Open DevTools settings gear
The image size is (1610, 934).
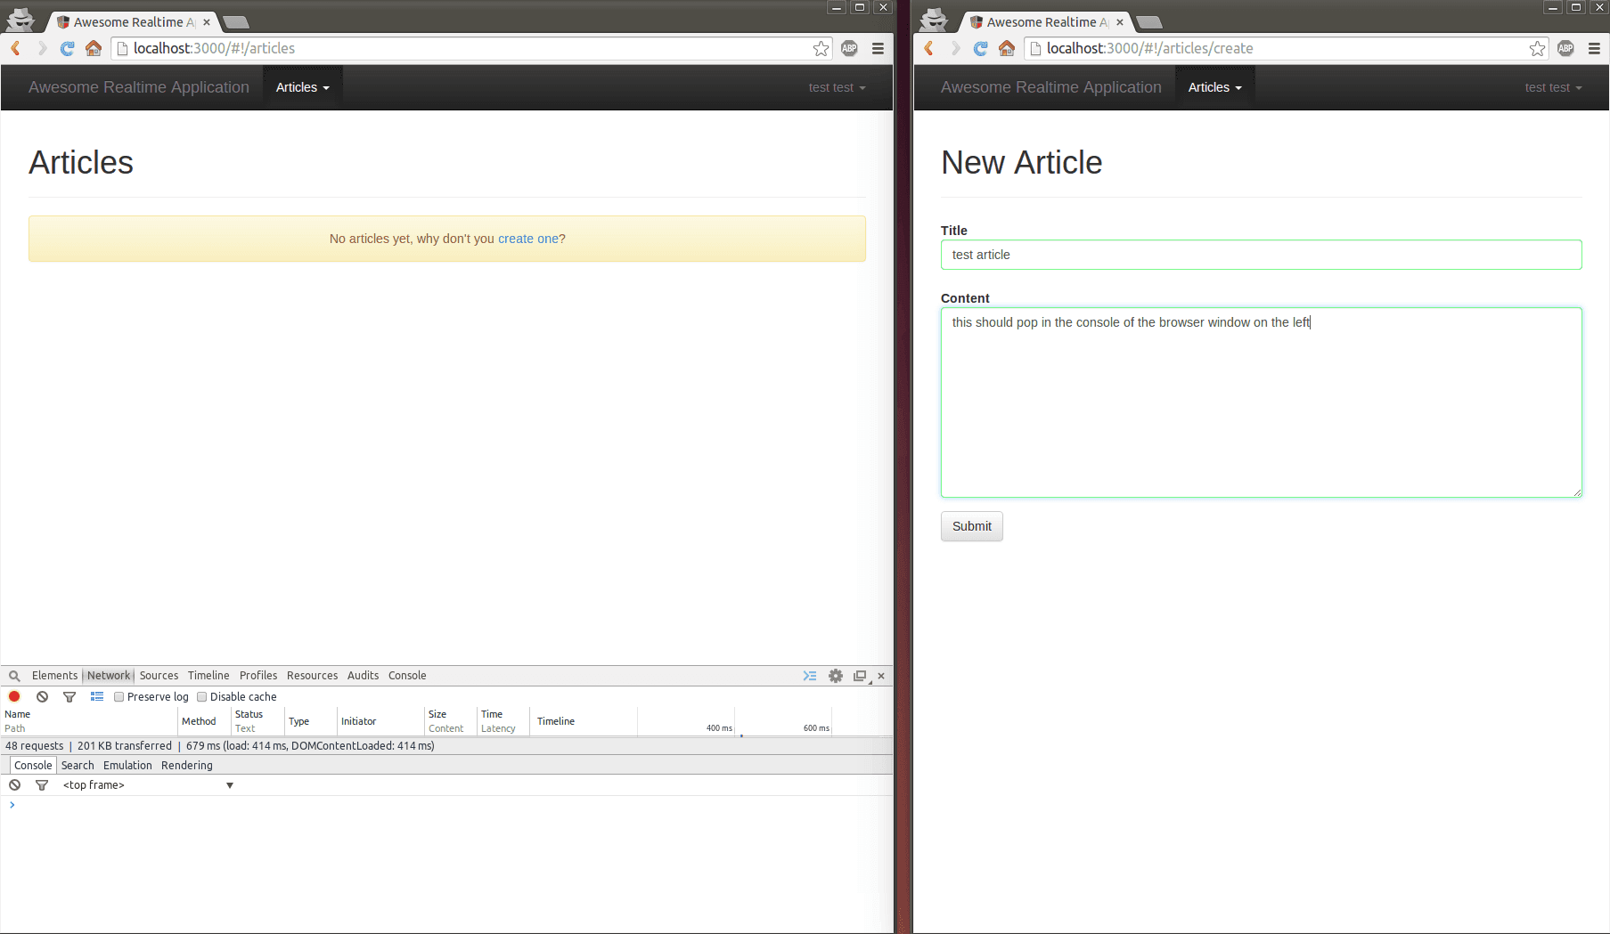[x=835, y=676]
